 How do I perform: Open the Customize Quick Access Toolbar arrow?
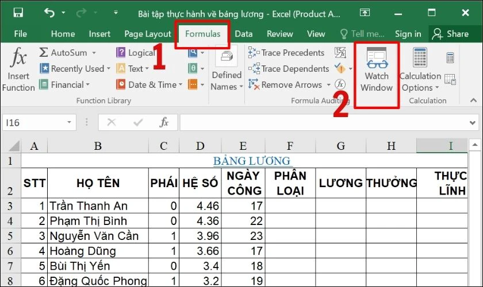pyautogui.click(x=116, y=13)
